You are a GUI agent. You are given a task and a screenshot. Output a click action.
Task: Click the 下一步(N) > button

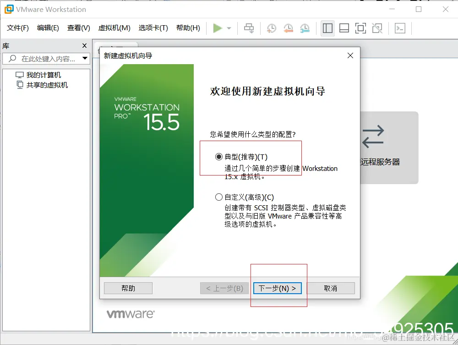click(x=277, y=288)
